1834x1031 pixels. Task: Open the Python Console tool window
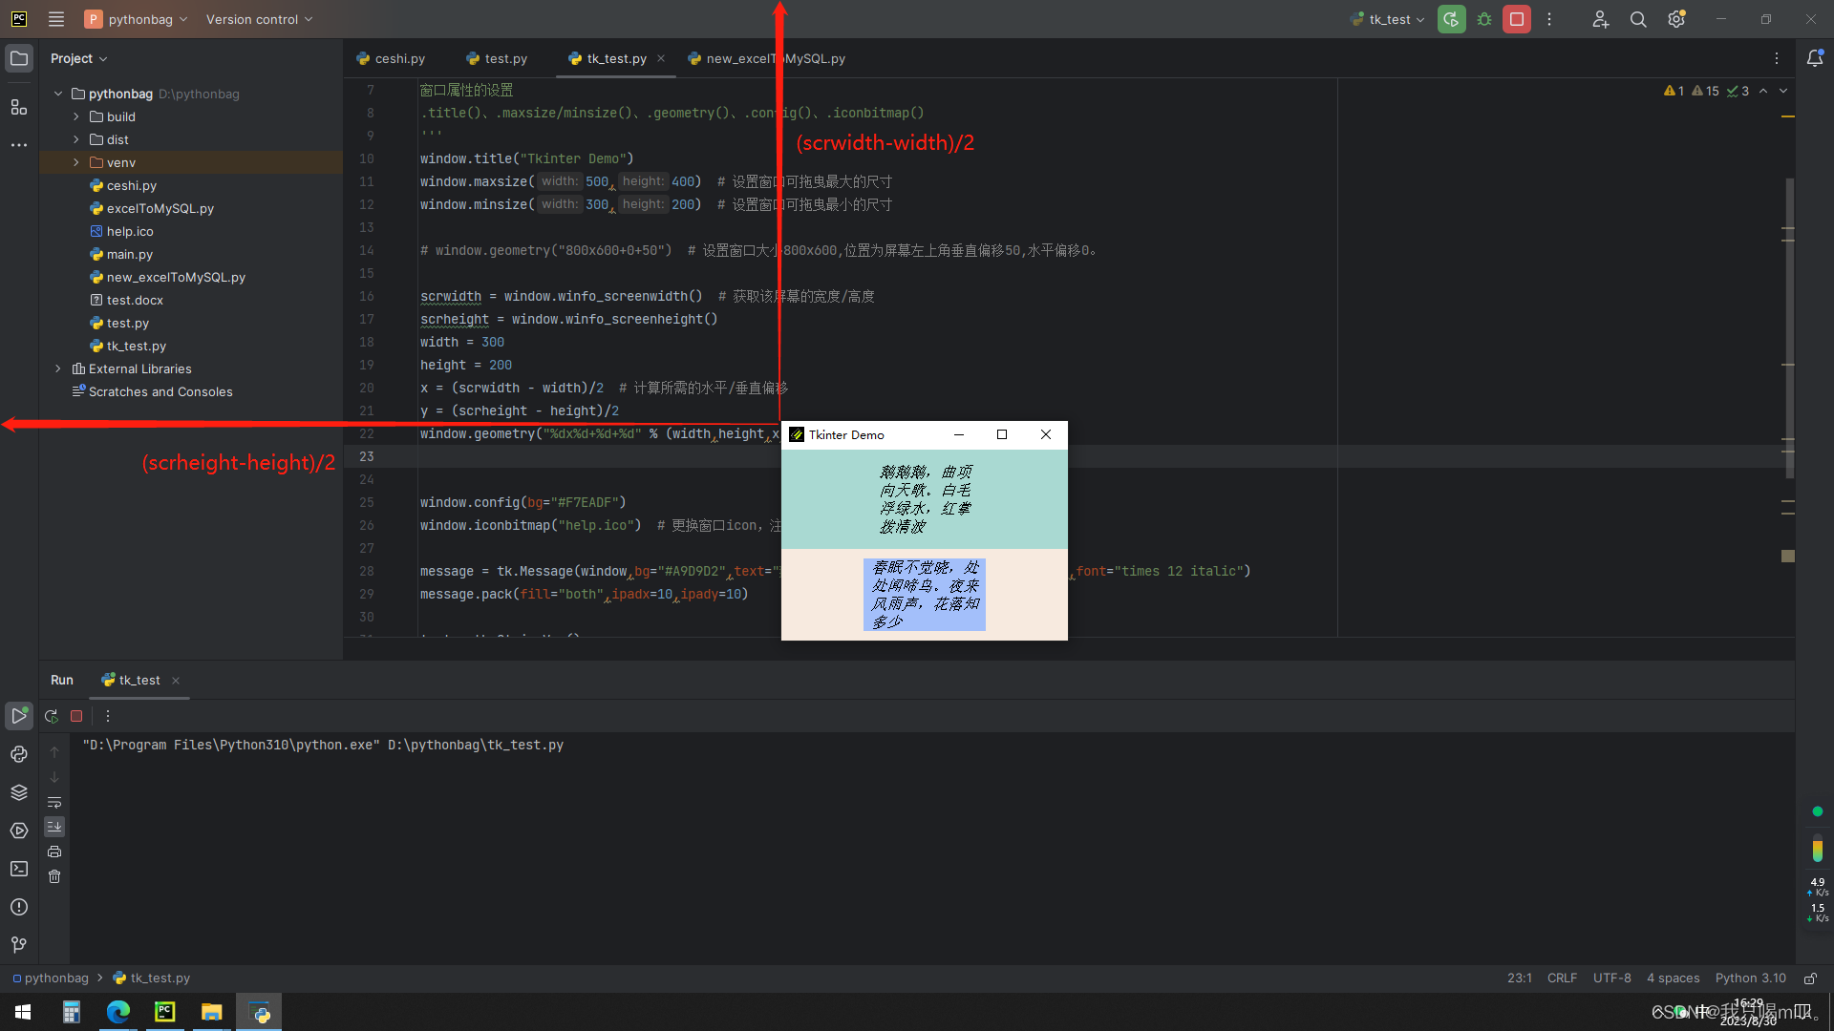[18, 754]
